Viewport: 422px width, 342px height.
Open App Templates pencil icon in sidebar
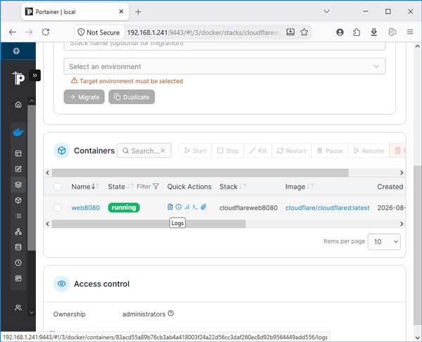pos(18,169)
